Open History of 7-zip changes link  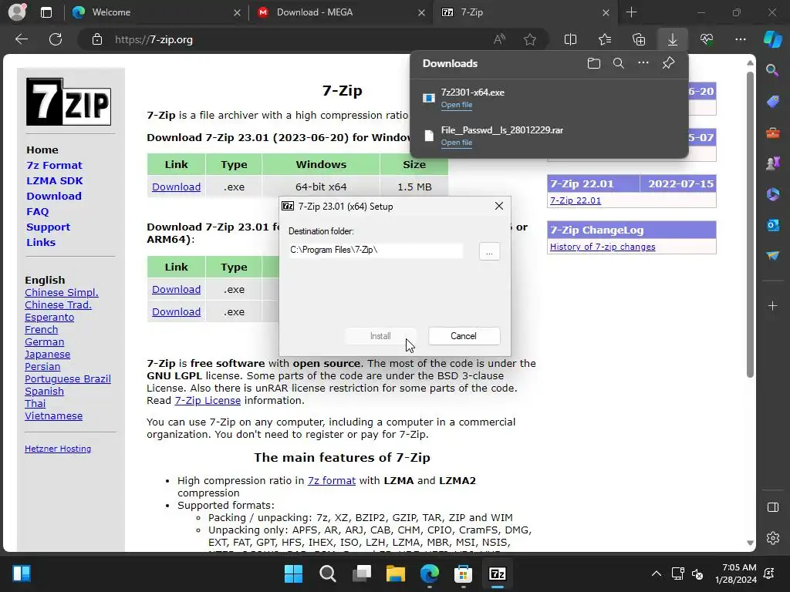(603, 247)
